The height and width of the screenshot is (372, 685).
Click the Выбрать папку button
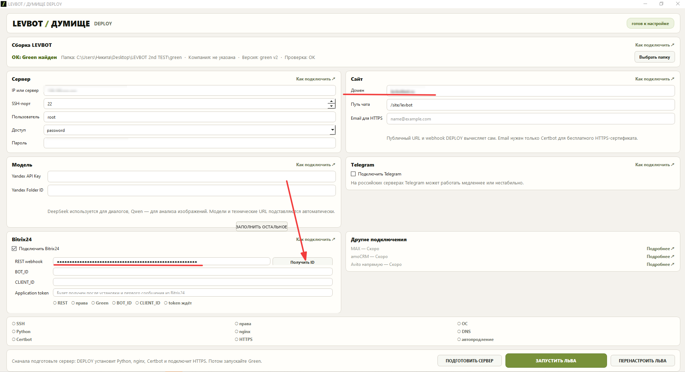655,57
